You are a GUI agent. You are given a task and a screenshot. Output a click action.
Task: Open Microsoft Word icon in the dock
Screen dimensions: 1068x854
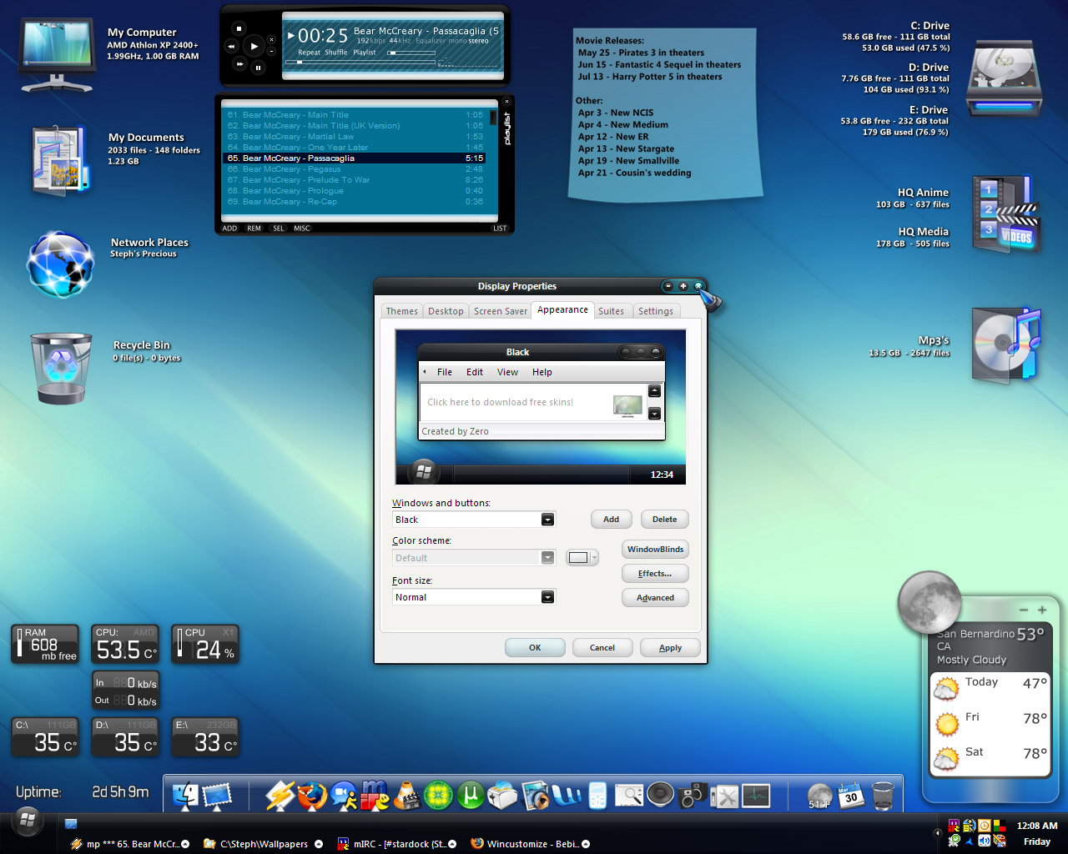click(x=567, y=796)
